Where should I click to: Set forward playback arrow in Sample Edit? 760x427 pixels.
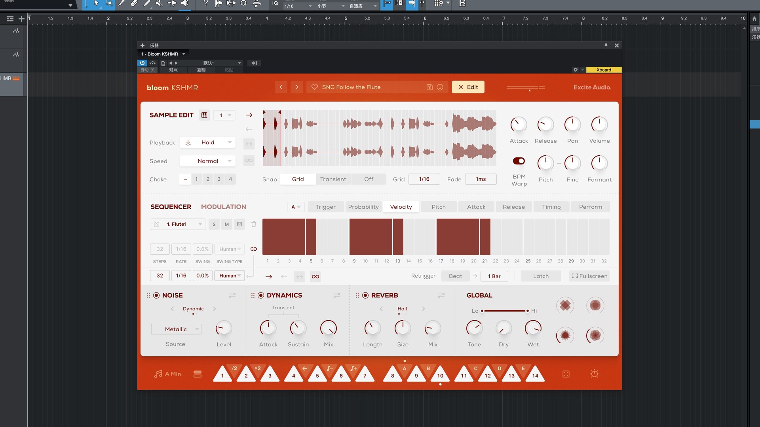[x=249, y=115]
